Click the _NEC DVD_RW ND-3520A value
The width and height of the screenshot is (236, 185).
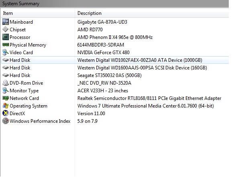point(104,83)
